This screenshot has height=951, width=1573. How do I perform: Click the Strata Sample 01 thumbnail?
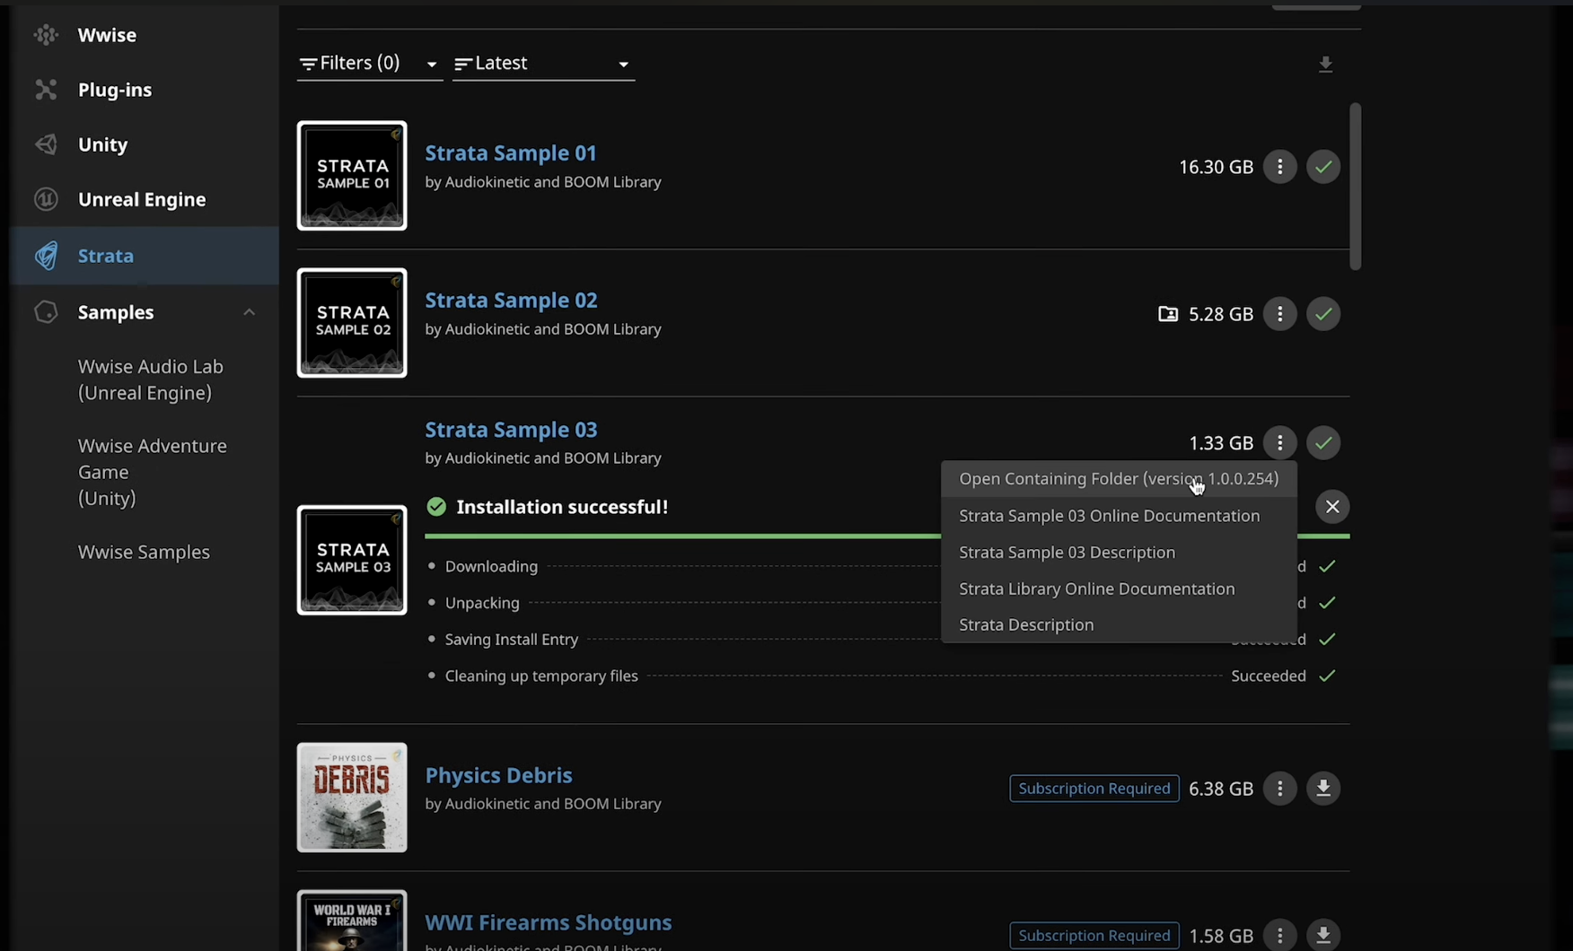click(x=352, y=176)
